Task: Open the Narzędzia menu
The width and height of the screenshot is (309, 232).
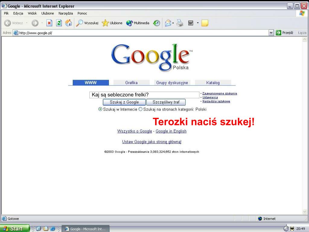Action: 65,13
